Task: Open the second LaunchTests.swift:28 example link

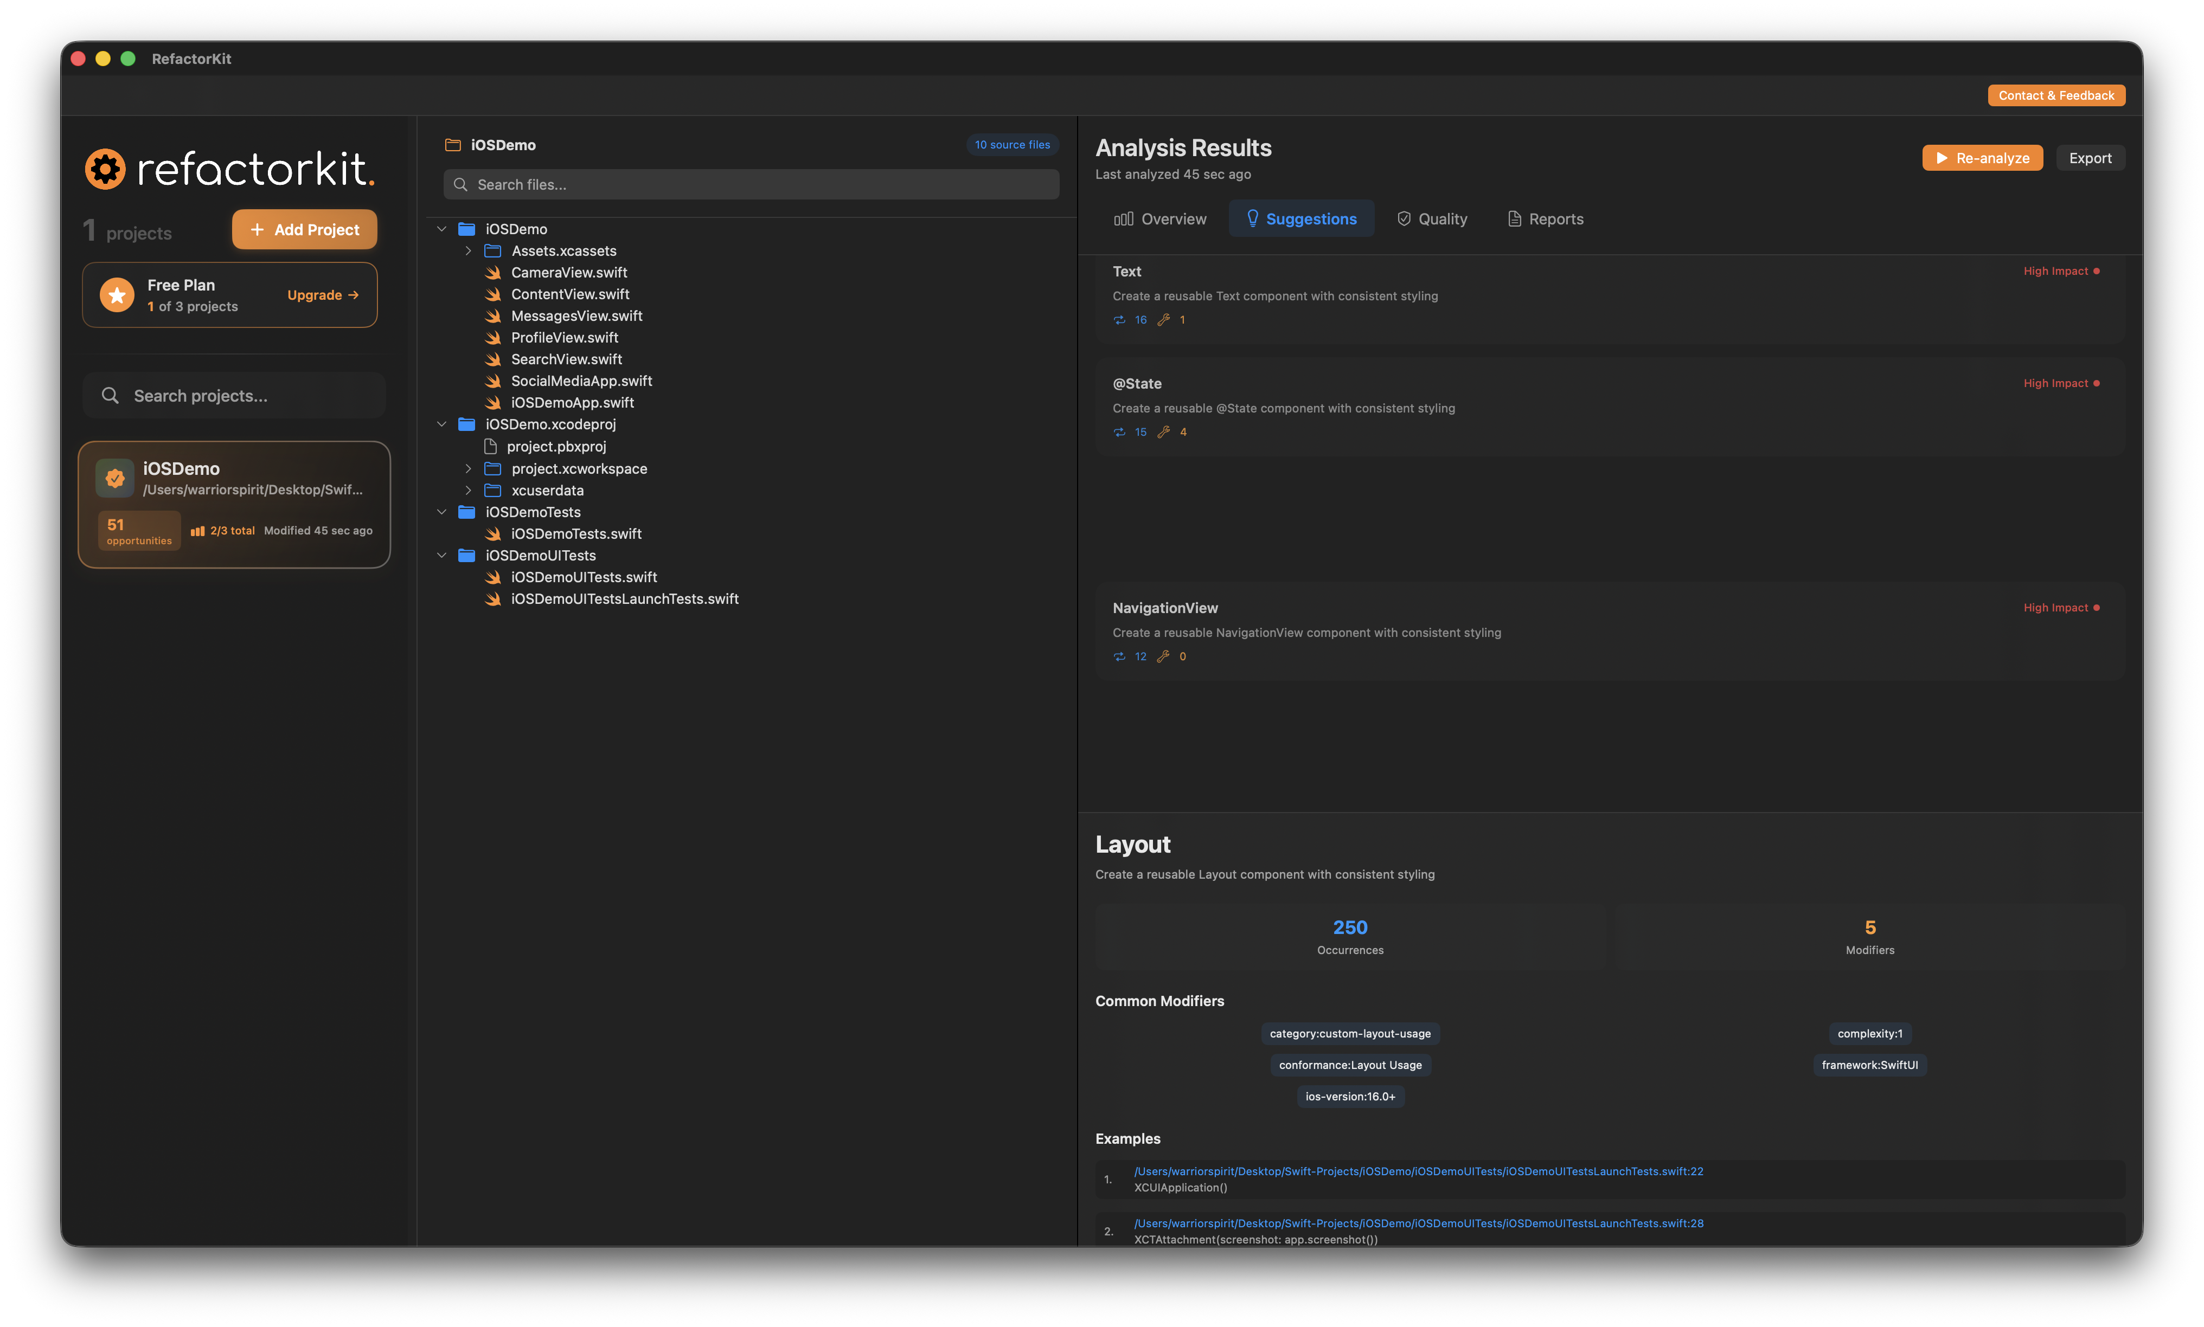Action: pyautogui.click(x=1419, y=1223)
